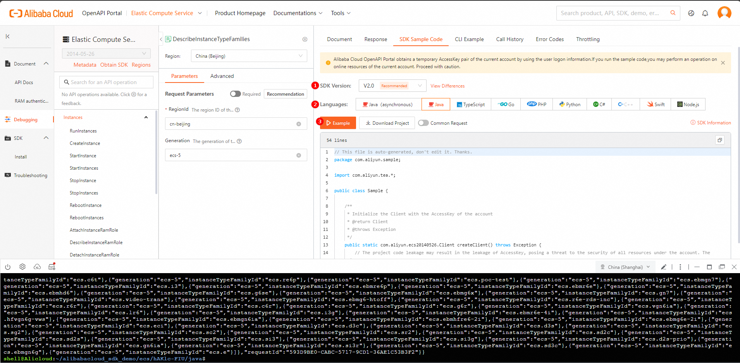Viewport: 740px width, 363px height.
Task: Open the View Differences link
Action: [447, 86]
